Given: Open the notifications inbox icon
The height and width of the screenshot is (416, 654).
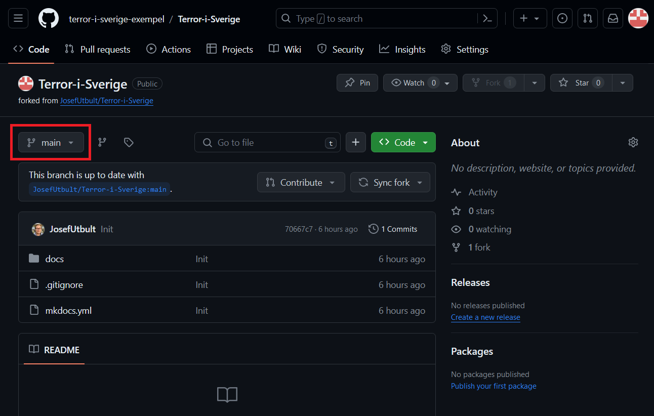Looking at the screenshot, I should click(x=612, y=19).
